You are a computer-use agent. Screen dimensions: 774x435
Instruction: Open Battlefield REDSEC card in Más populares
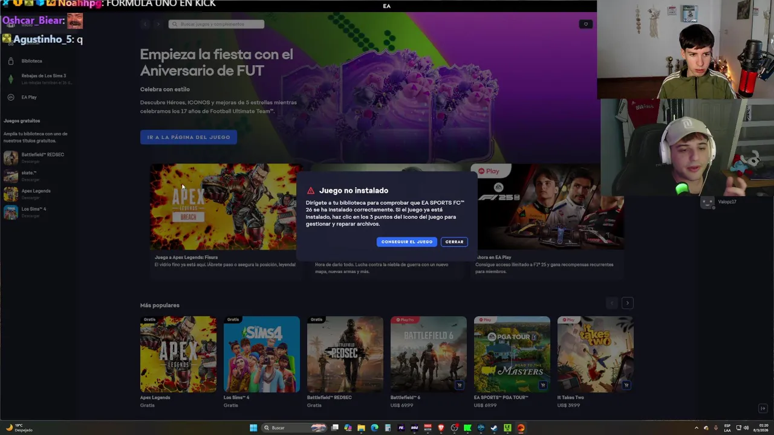[345, 354]
